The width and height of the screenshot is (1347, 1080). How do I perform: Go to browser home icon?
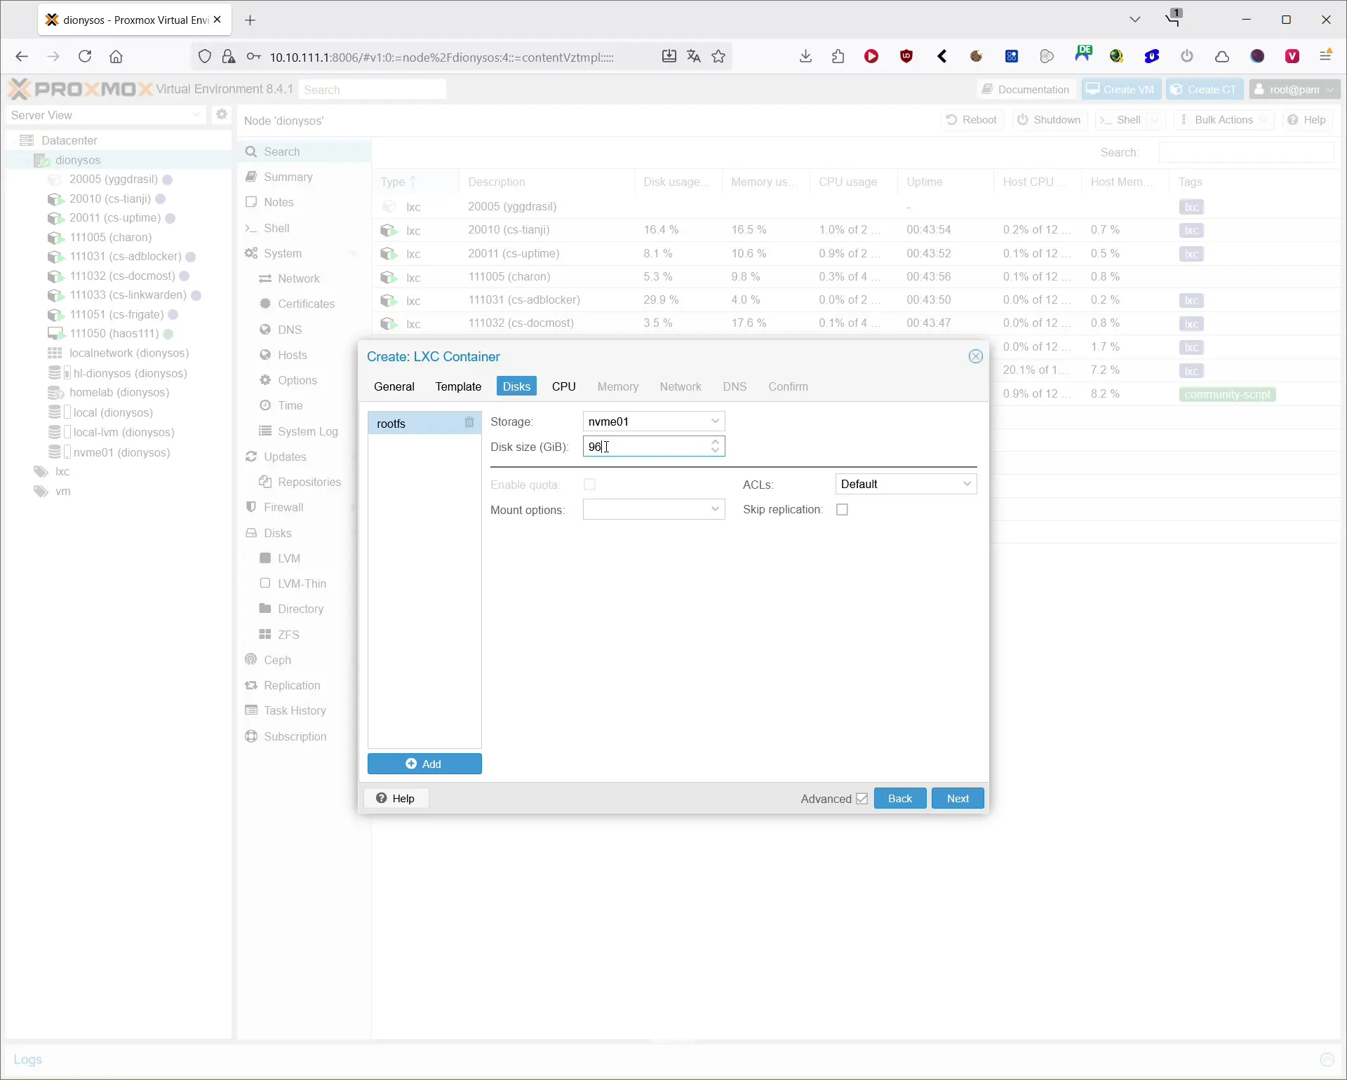(x=116, y=57)
